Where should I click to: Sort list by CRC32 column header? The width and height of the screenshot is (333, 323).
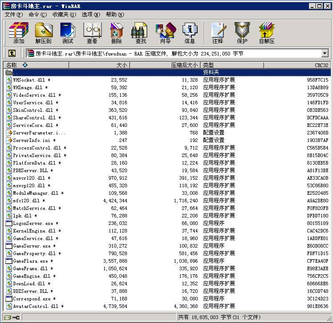click(x=297, y=65)
